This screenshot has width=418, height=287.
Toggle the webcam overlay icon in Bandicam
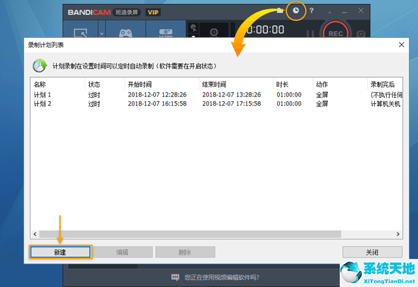click(214, 32)
